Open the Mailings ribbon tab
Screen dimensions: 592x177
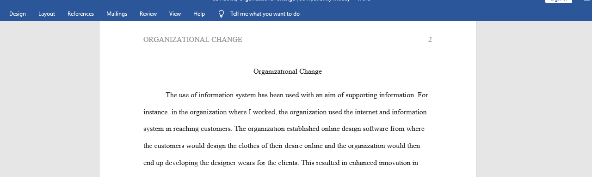[117, 14]
